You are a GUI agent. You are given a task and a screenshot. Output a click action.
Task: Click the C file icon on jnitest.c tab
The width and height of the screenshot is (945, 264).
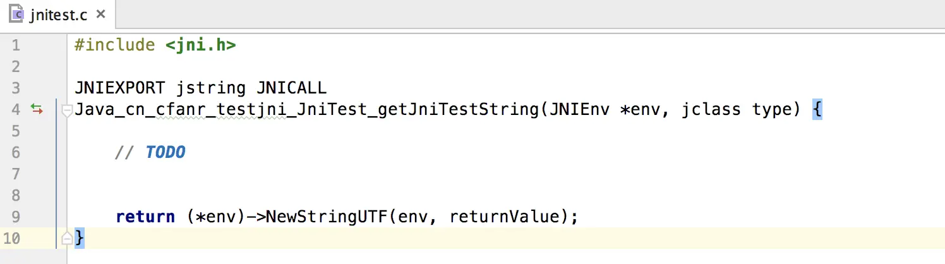click(17, 13)
